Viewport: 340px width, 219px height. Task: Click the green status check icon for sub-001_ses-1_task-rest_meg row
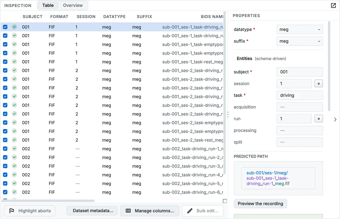point(14,62)
